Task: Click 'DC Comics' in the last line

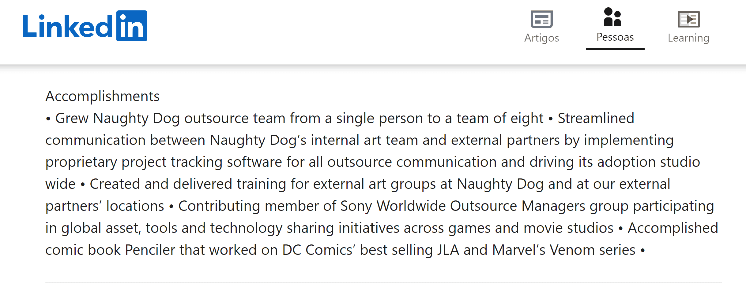Action: click(x=319, y=250)
